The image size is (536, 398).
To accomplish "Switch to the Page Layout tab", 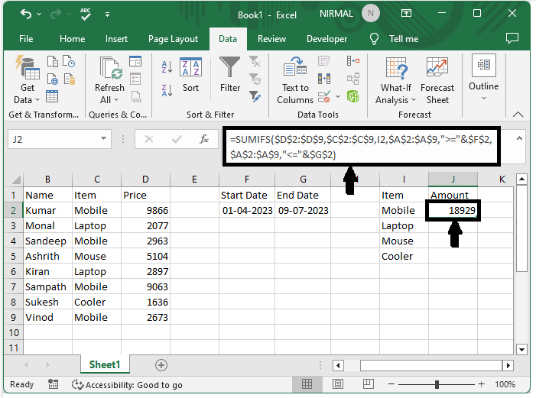I will pos(173,39).
